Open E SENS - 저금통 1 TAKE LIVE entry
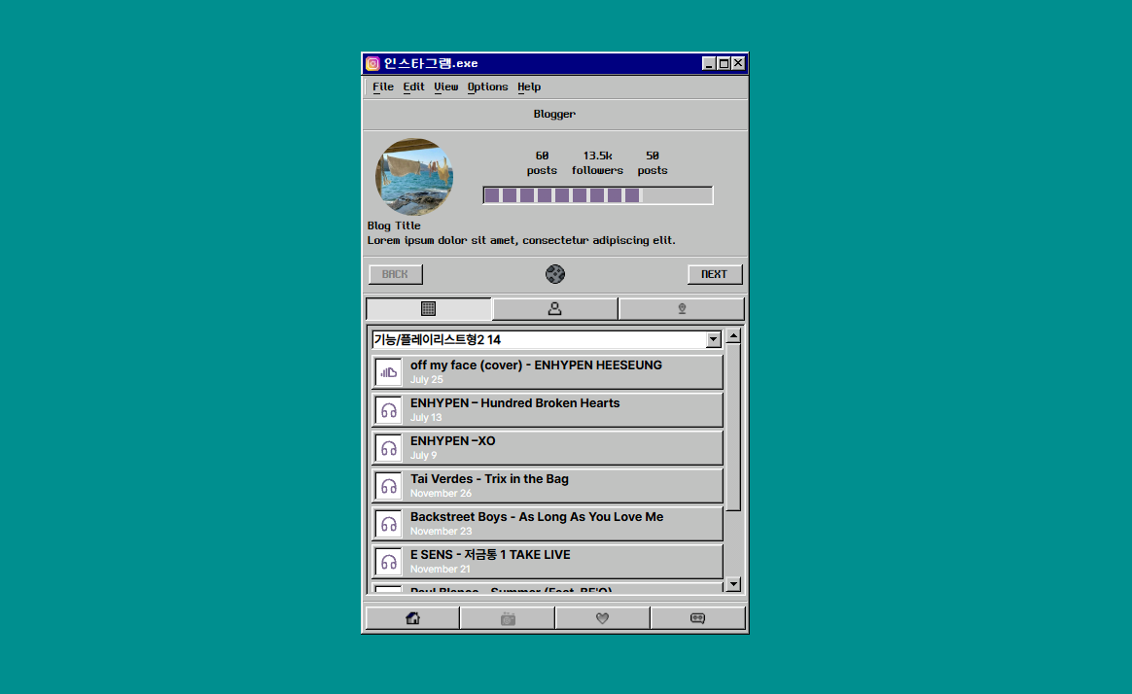The height and width of the screenshot is (694, 1132). pyautogui.click(x=548, y=561)
